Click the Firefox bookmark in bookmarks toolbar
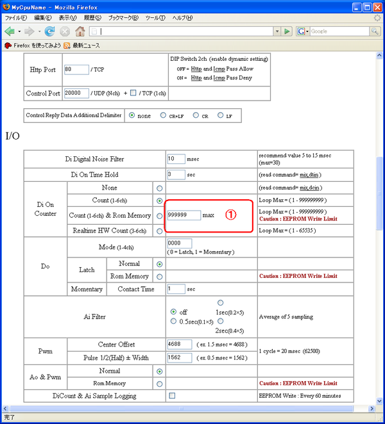 (33, 45)
